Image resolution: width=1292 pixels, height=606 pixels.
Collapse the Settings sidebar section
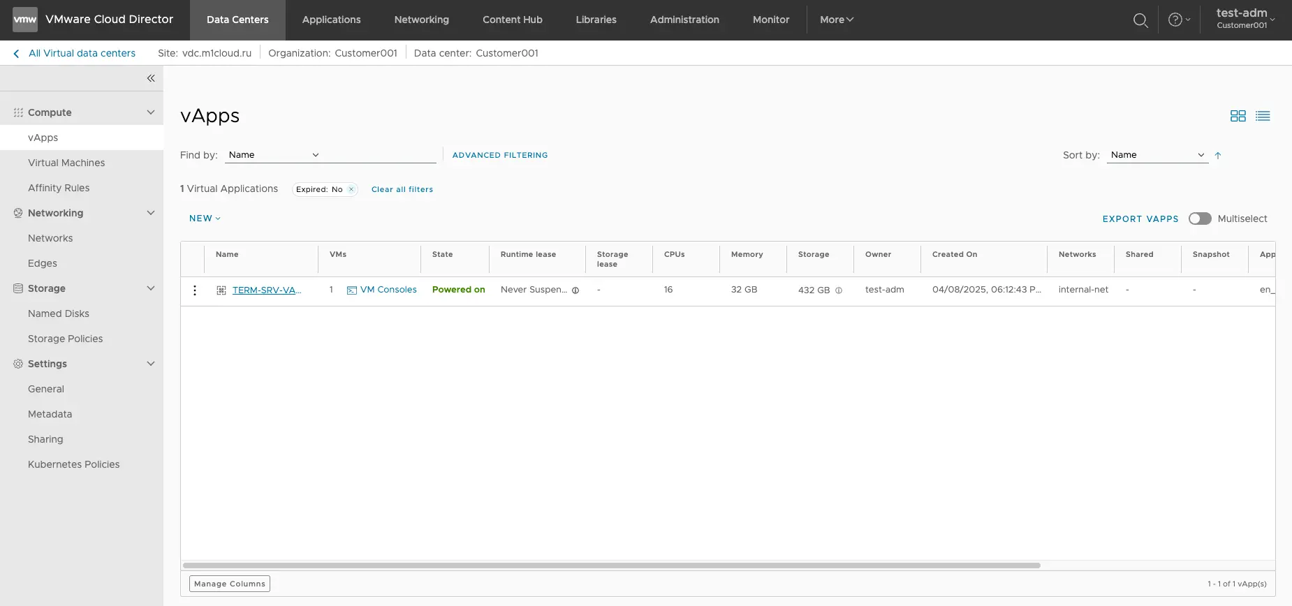click(x=151, y=364)
